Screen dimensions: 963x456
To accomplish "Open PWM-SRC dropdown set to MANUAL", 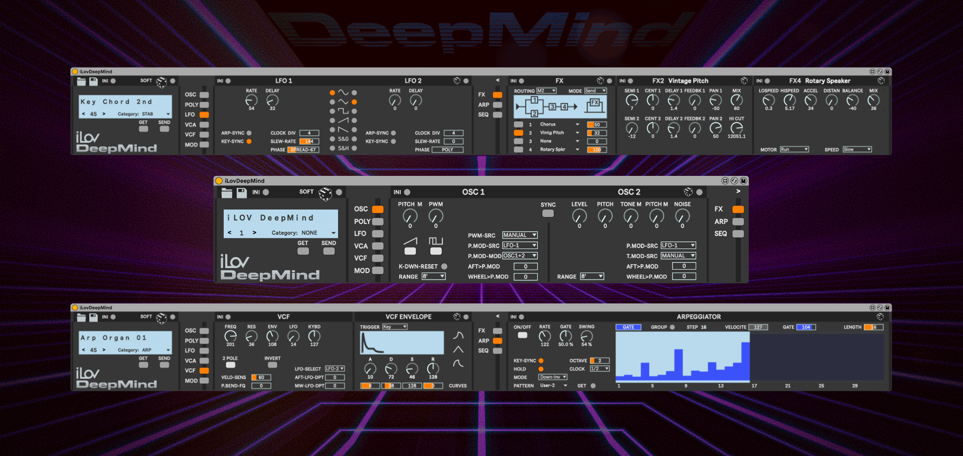I will (x=520, y=235).
